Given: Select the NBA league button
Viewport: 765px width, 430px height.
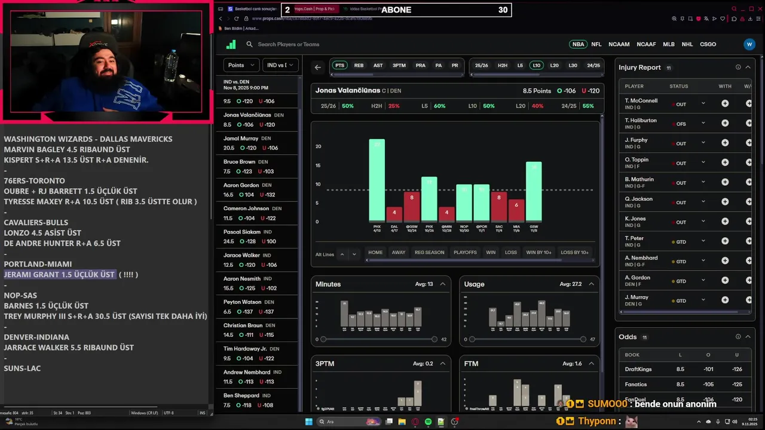Looking at the screenshot, I should click(x=578, y=44).
